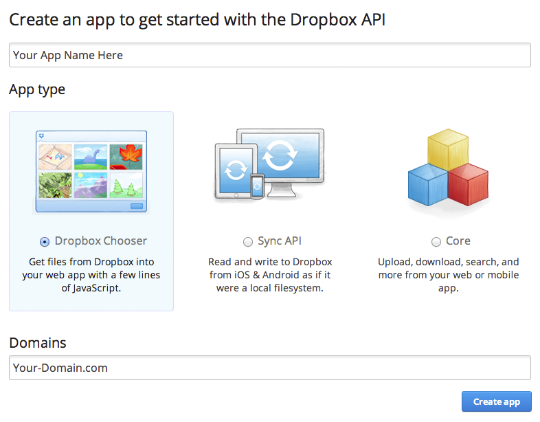Click the Dropbox Chooser photo gallery illustration
The image size is (540, 422).
click(x=91, y=171)
